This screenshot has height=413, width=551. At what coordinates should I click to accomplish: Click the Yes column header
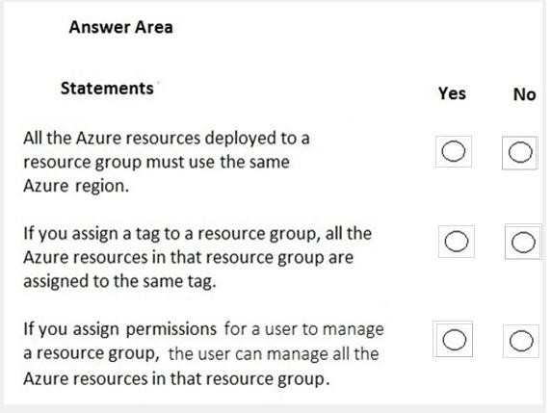[x=452, y=93]
